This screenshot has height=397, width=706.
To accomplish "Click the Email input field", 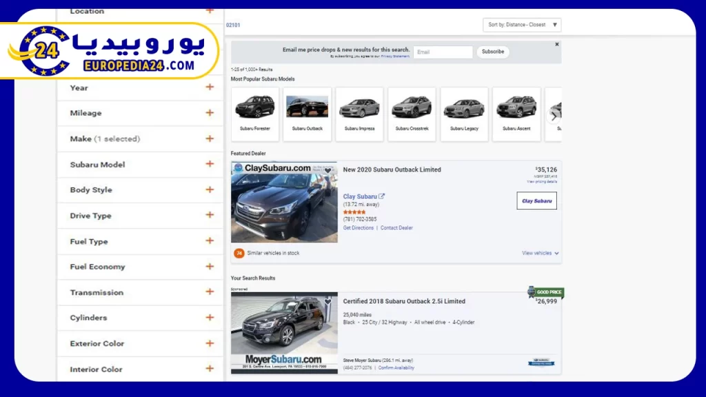I will tap(443, 52).
